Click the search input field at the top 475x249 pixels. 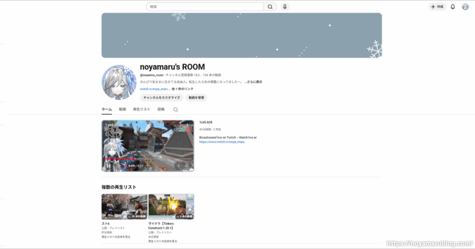click(x=205, y=7)
